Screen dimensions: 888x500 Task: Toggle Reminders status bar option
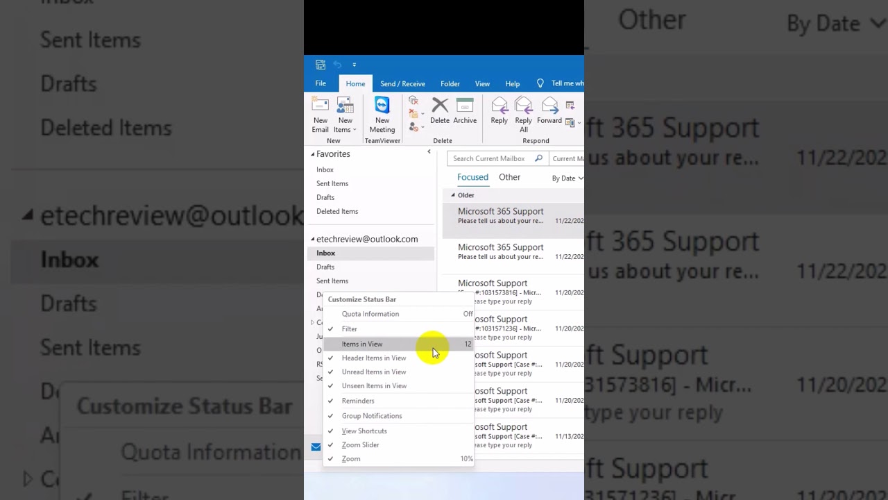[x=399, y=401]
